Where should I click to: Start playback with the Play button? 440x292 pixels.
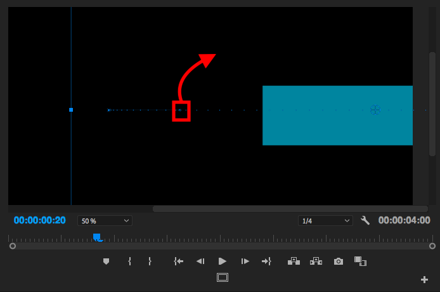(x=223, y=262)
